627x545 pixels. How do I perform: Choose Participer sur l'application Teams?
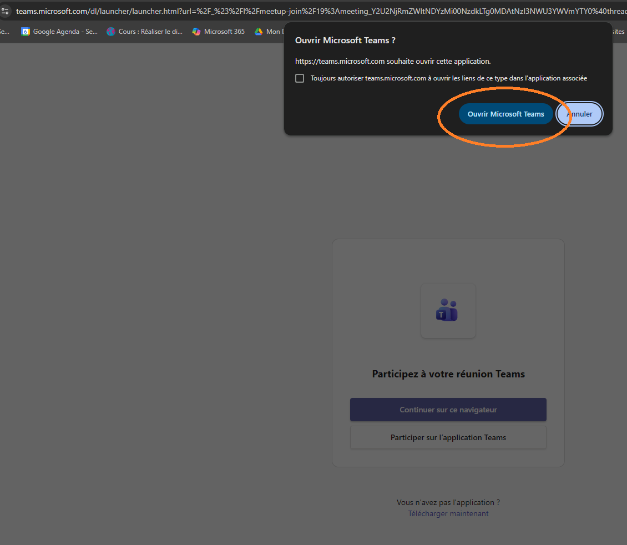coord(448,437)
